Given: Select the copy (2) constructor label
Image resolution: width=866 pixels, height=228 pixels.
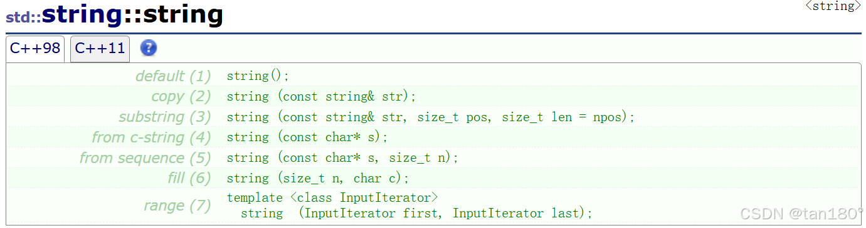Looking at the screenshot, I should [181, 97].
